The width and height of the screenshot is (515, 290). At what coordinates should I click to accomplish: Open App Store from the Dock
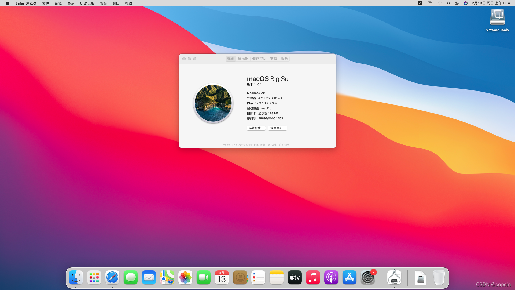coord(350,277)
